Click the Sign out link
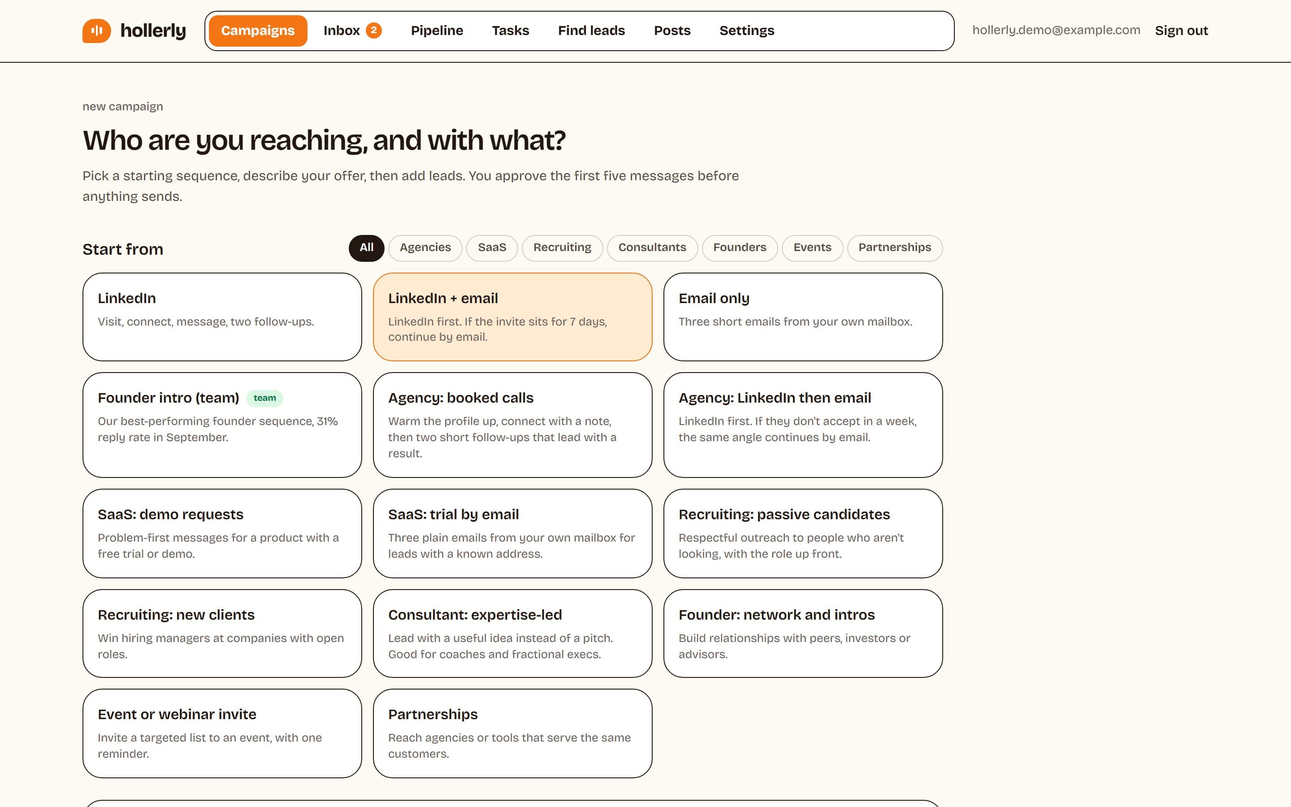The image size is (1291, 807). click(x=1181, y=30)
